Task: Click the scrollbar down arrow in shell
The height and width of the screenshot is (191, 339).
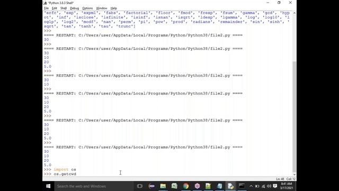Action: 295,175
